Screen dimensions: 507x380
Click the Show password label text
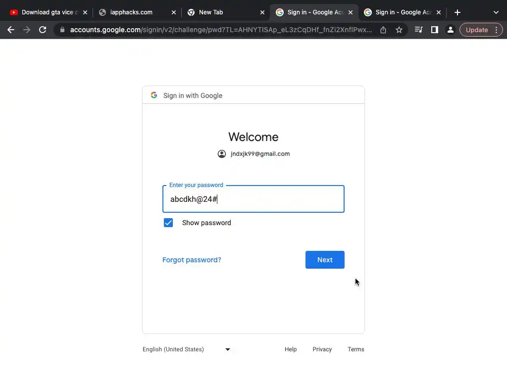pyautogui.click(x=206, y=223)
